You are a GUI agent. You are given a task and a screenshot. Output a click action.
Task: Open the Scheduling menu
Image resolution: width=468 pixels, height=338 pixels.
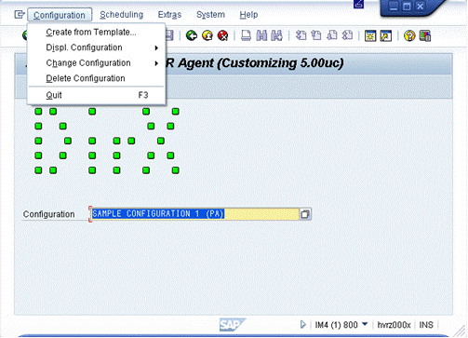(122, 15)
